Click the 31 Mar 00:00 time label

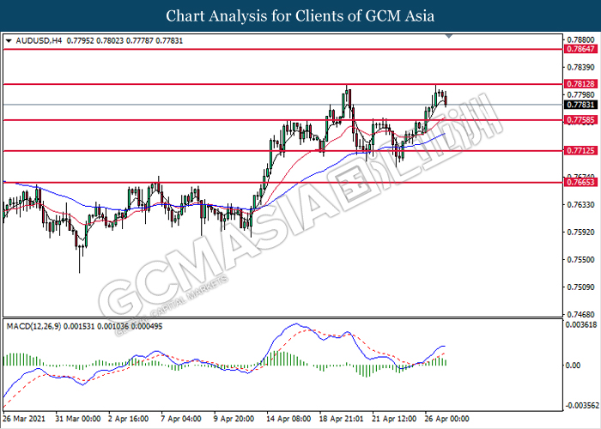pos(78,419)
